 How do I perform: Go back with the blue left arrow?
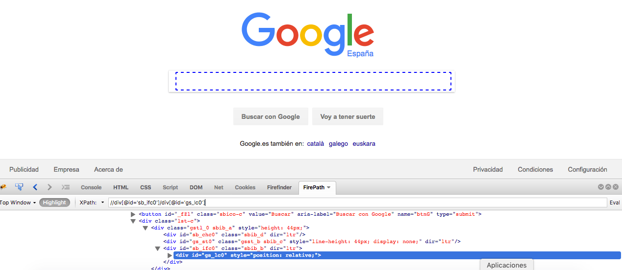point(35,187)
